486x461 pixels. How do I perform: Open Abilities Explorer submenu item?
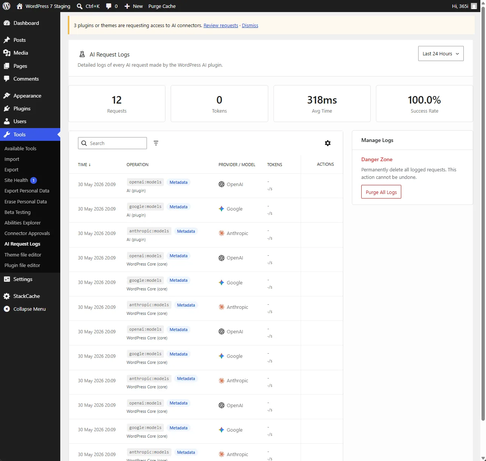pyautogui.click(x=23, y=223)
